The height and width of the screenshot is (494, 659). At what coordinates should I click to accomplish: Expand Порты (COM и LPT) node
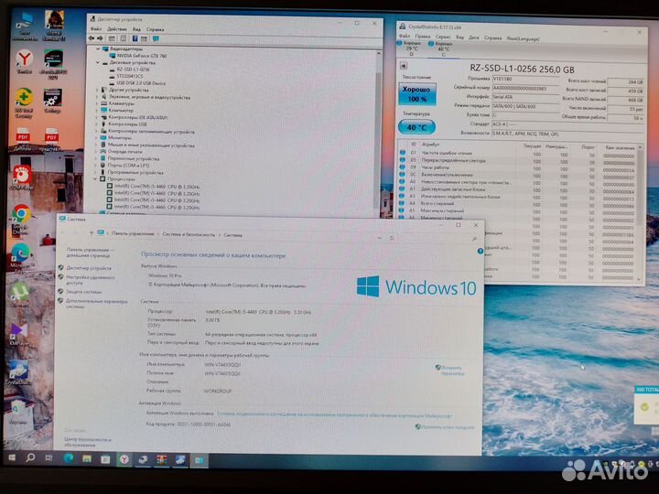point(96,166)
